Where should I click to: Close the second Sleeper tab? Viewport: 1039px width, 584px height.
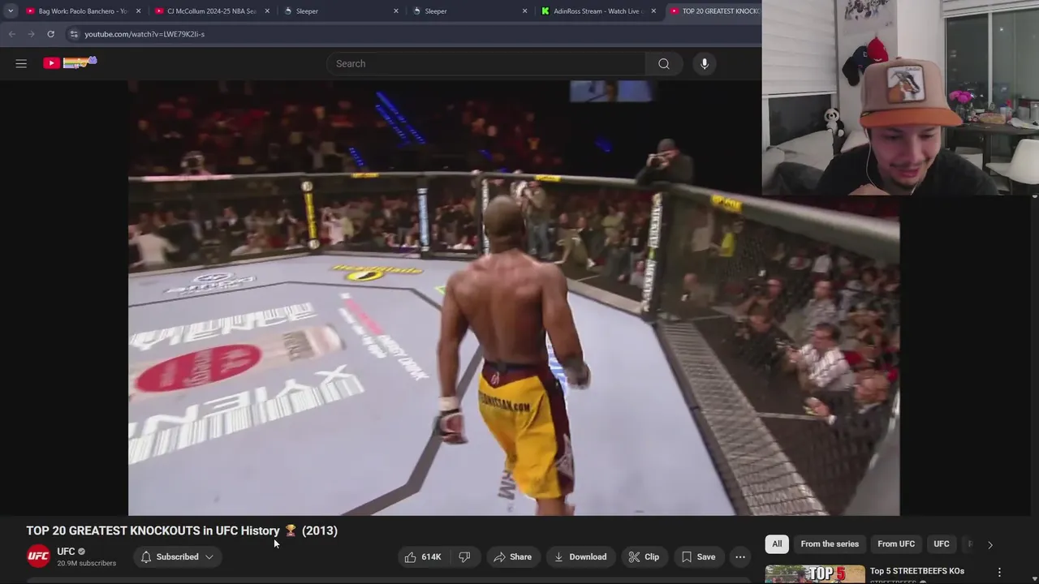(x=524, y=11)
